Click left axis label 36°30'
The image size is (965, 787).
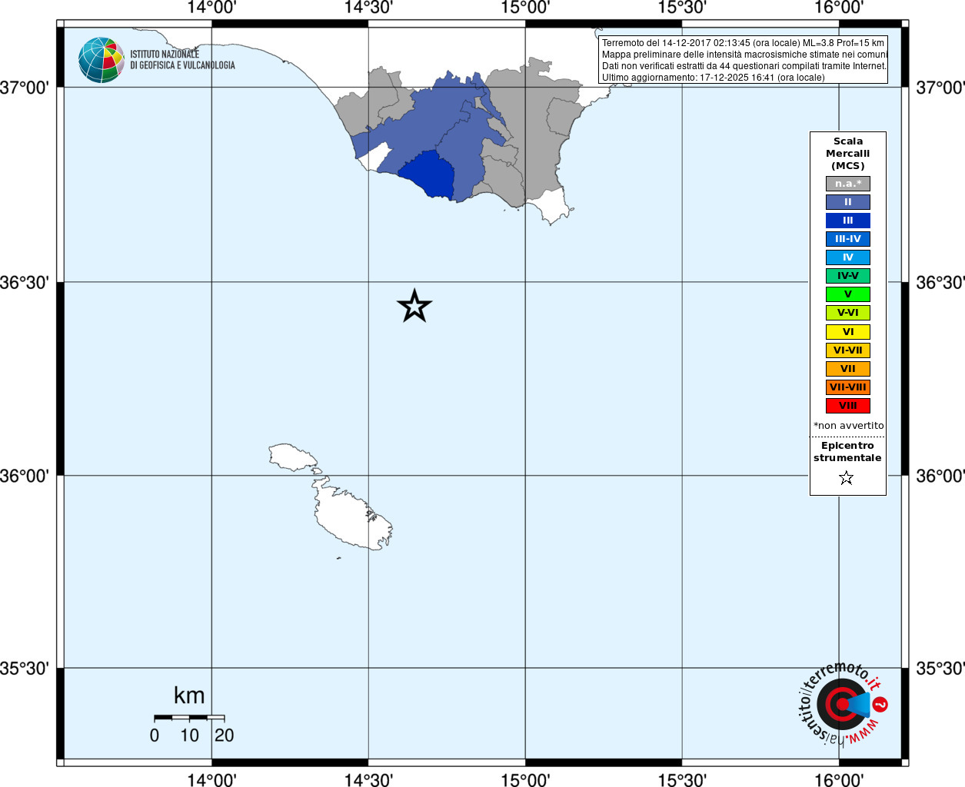25,283
